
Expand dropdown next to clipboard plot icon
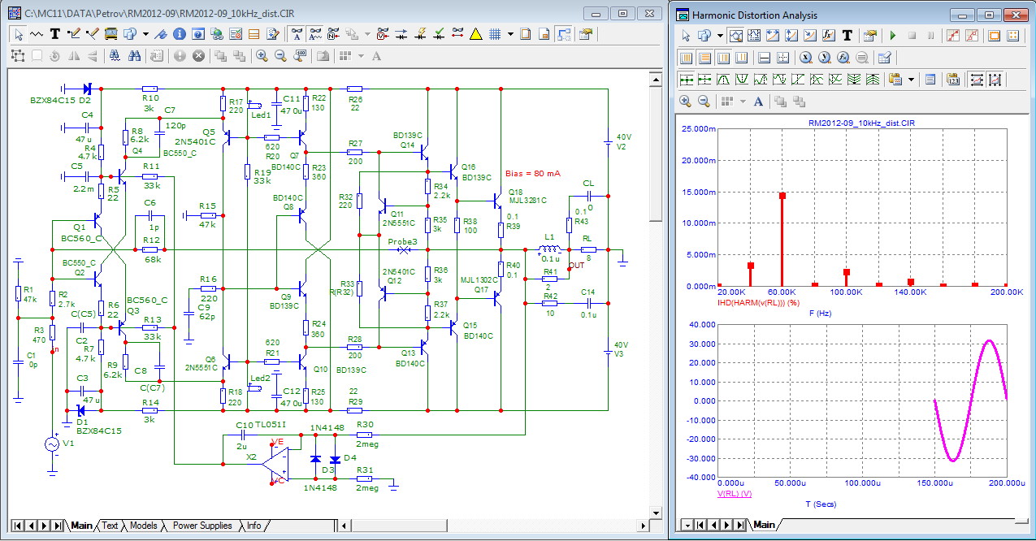pyautogui.click(x=912, y=80)
